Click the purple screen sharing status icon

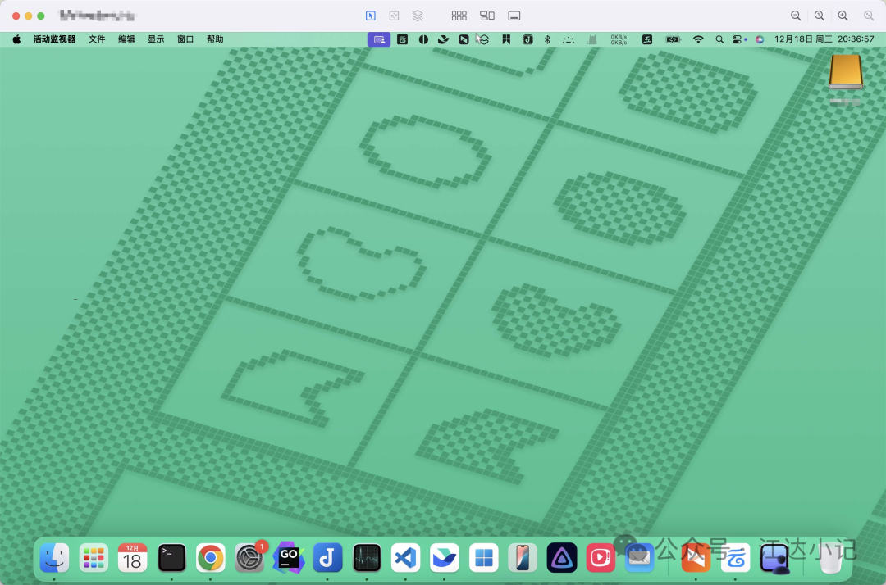(x=379, y=39)
